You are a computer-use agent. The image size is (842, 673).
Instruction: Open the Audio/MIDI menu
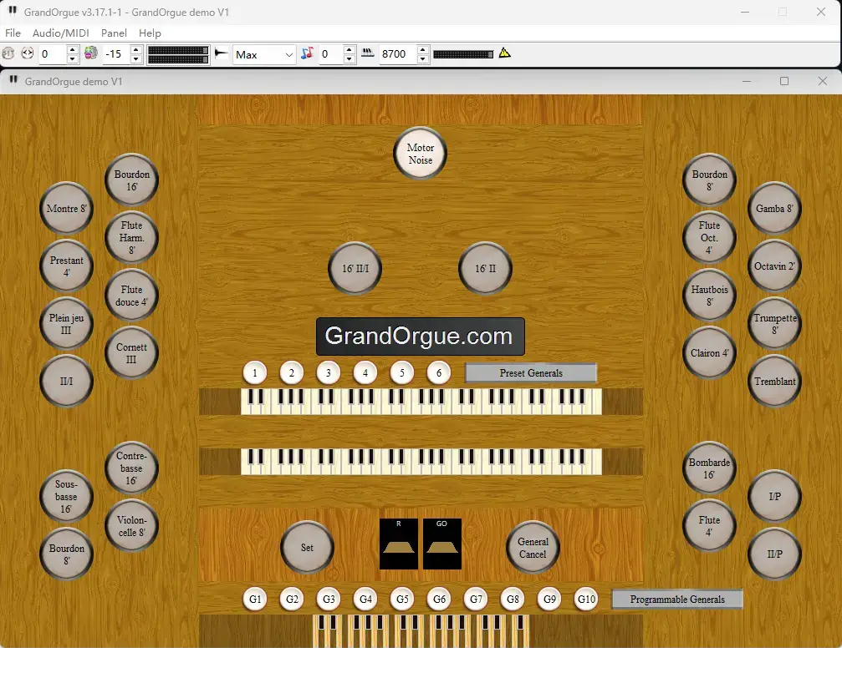(x=61, y=33)
